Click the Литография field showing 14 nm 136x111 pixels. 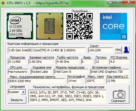(x=74, y=81)
